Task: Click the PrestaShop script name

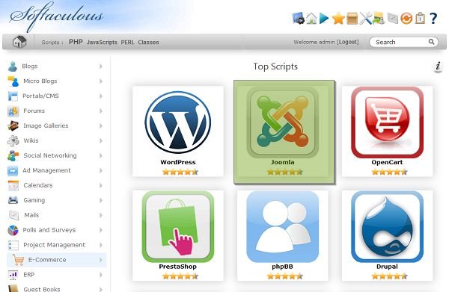Action: [178, 267]
